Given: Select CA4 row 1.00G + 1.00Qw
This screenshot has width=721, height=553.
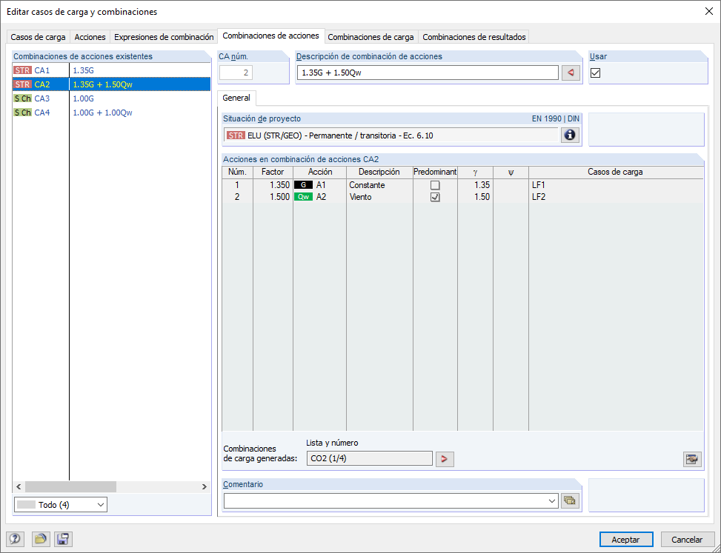Looking at the screenshot, I should tap(111, 113).
